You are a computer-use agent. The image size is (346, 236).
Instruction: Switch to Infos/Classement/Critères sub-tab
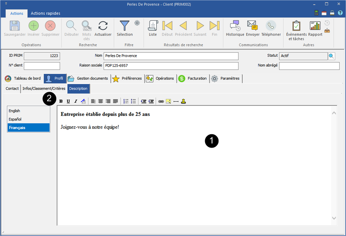44,89
